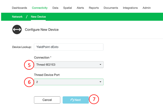The image size is (163, 109).
Task: Open the Integrations menu
Action: pyautogui.click(x=130, y=8)
